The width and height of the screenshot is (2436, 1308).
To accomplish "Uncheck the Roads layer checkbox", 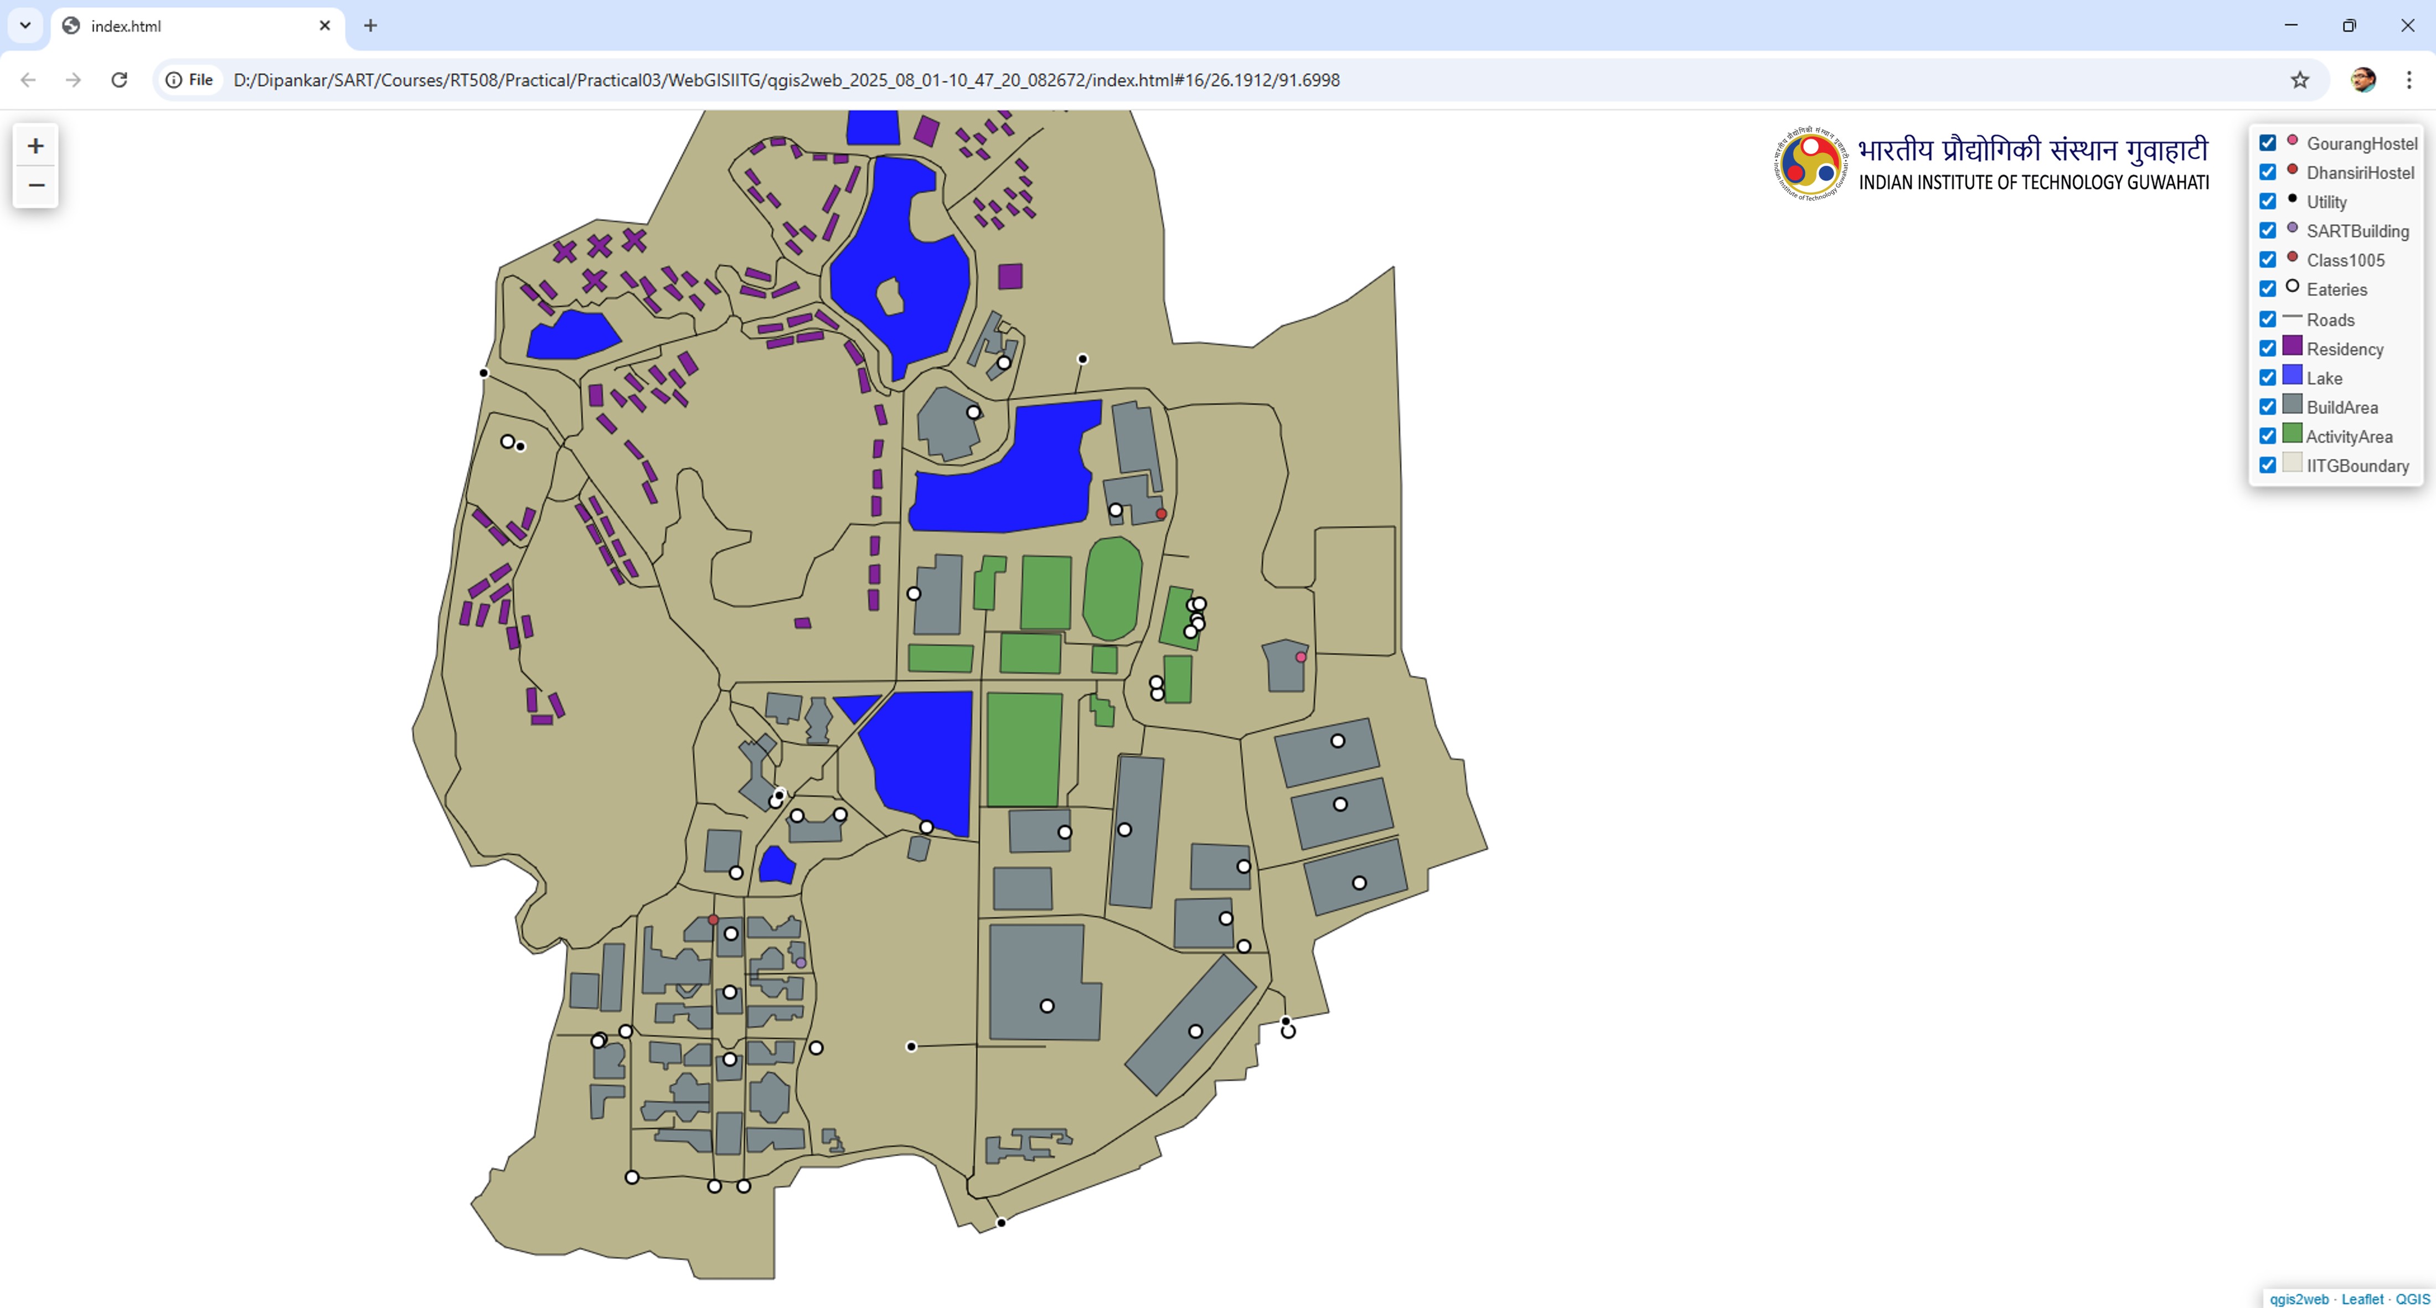I will point(2268,319).
